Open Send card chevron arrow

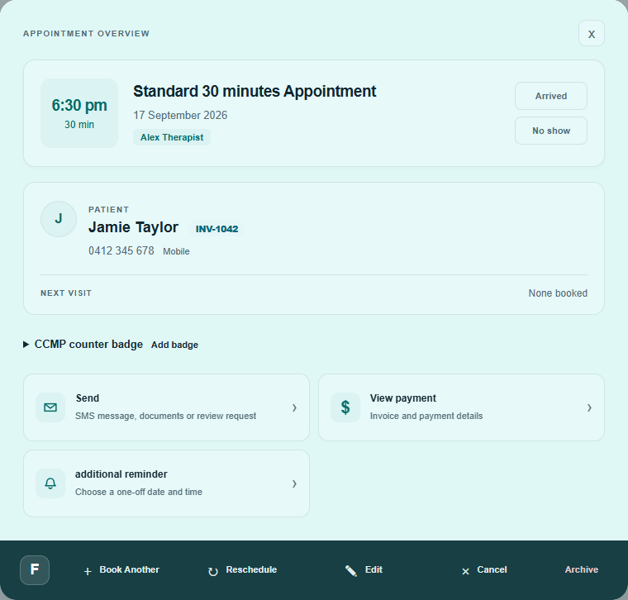click(x=294, y=407)
